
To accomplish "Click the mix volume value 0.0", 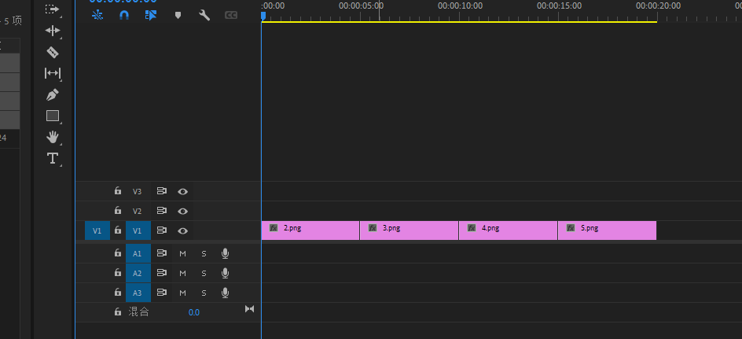I will 193,312.
